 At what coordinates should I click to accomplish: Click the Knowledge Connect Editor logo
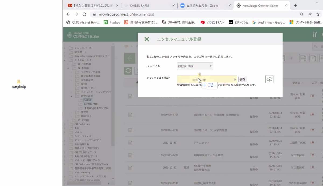point(83,34)
